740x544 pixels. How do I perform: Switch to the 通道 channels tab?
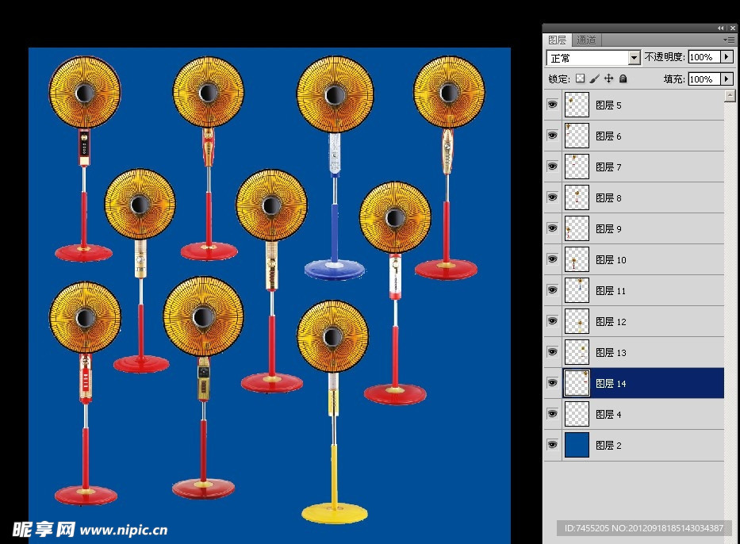coord(587,40)
